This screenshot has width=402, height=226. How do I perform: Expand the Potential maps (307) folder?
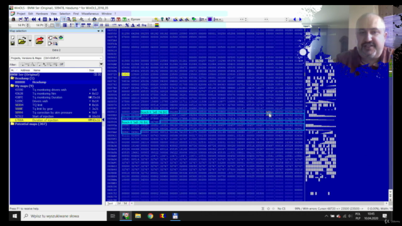point(12,124)
